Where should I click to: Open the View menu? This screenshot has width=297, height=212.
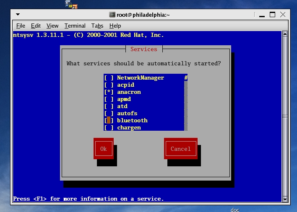click(x=52, y=26)
